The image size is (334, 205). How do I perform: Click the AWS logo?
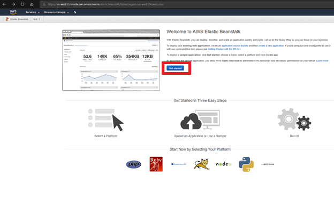(x=13, y=12)
